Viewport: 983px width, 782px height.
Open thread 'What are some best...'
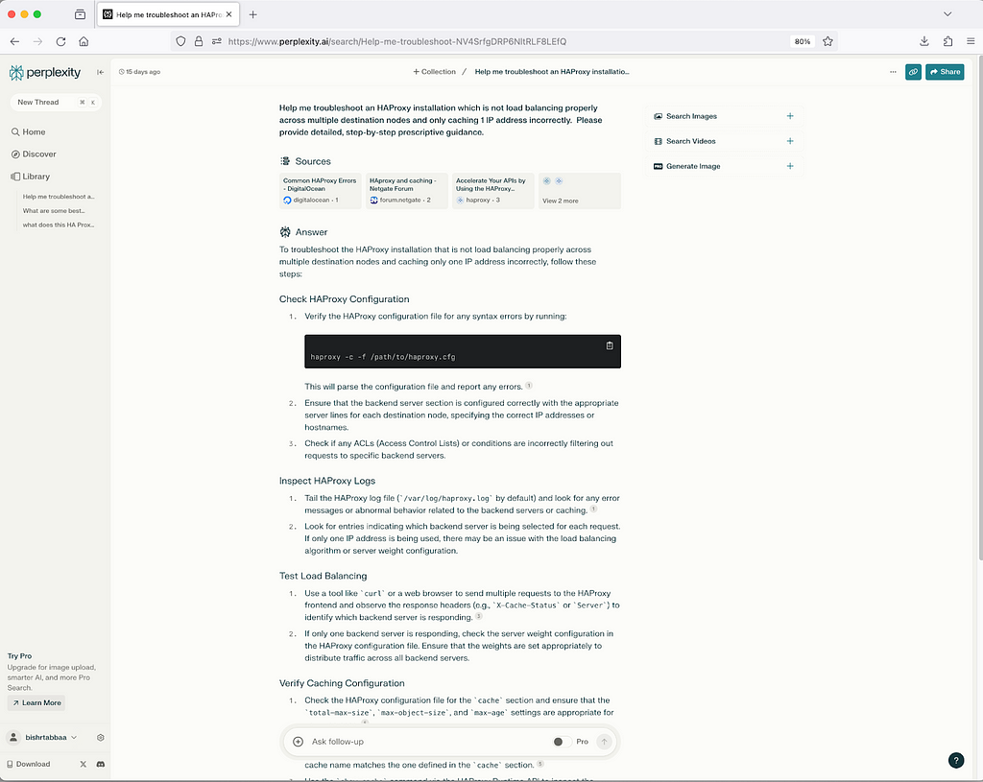pyautogui.click(x=54, y=210)
